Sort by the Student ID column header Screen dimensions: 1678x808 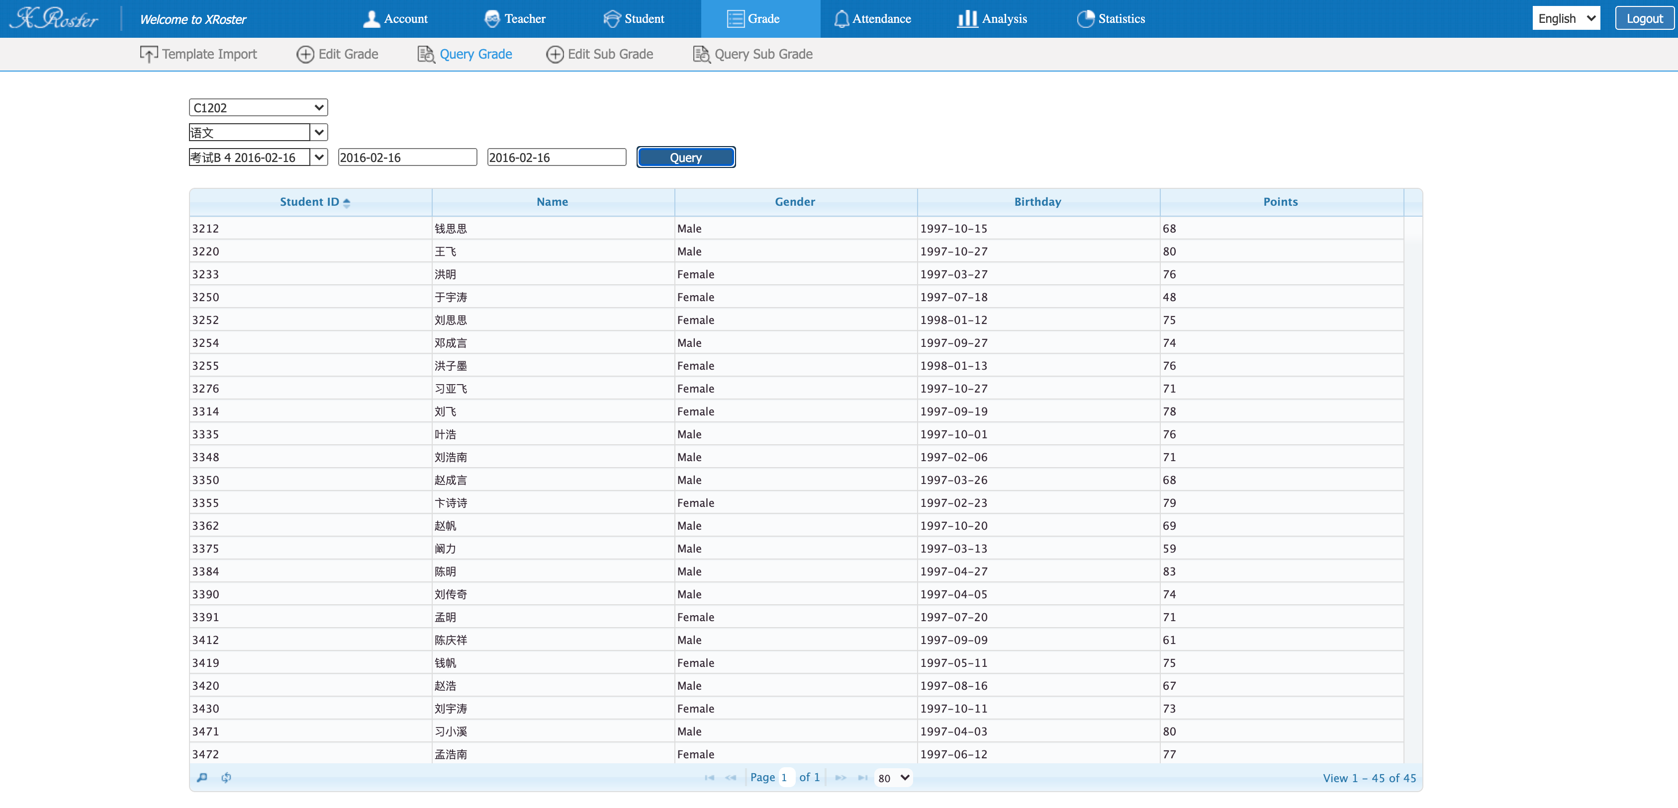point(310,202)
